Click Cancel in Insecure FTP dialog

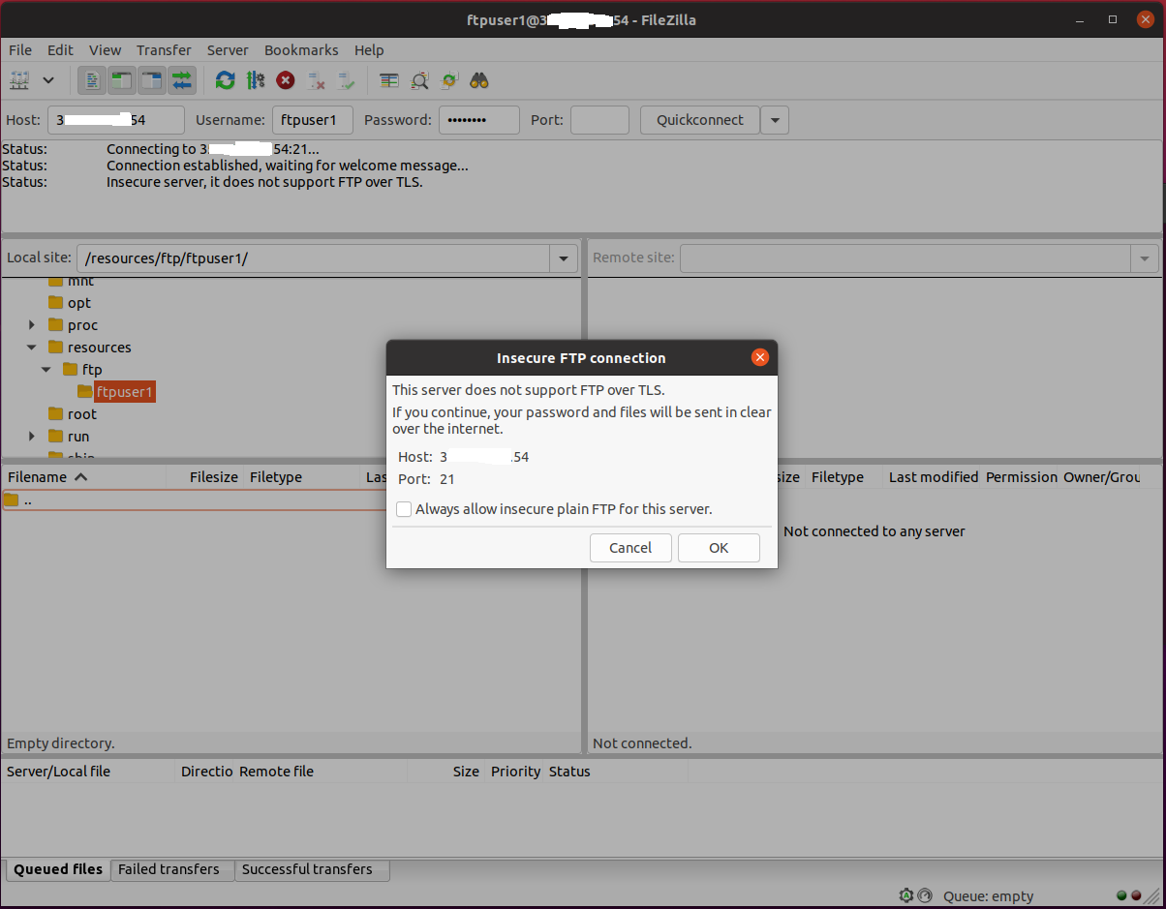click(630, 548)
